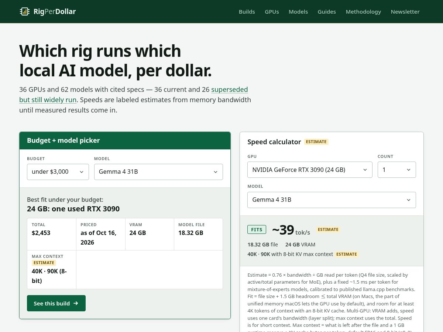Image resolution: width=443 pixels, height=332 pixels.
Task: Click the FITS status badge
Action: tap(257, 229)
